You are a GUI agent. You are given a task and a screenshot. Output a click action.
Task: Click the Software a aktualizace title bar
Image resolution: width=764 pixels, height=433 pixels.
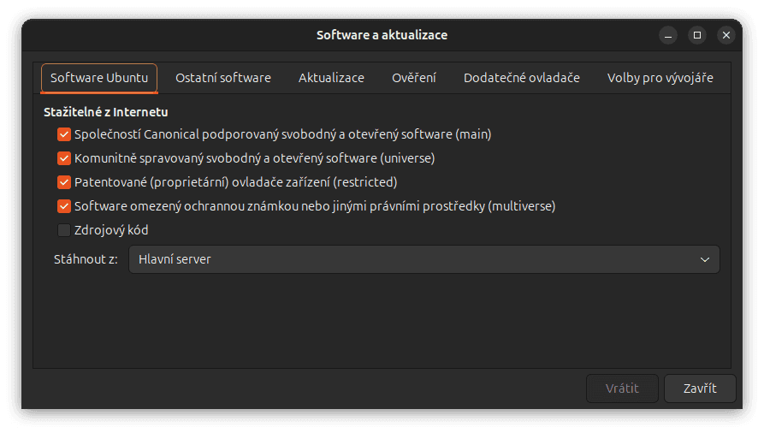tap(382, 35)
